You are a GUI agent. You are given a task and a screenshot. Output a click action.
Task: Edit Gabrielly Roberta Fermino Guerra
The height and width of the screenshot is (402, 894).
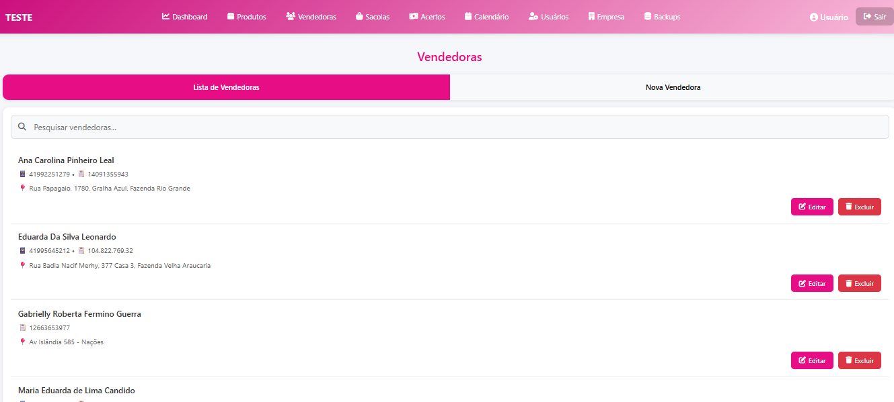812,360
